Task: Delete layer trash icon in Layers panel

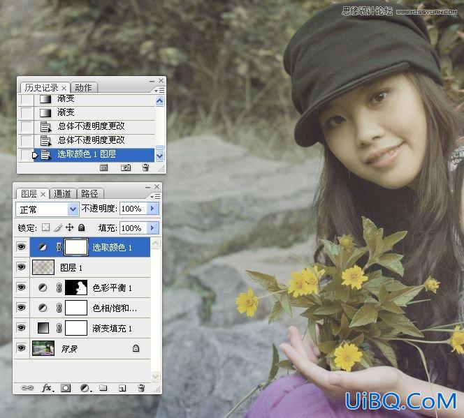Action: click(x=141, y=387)
